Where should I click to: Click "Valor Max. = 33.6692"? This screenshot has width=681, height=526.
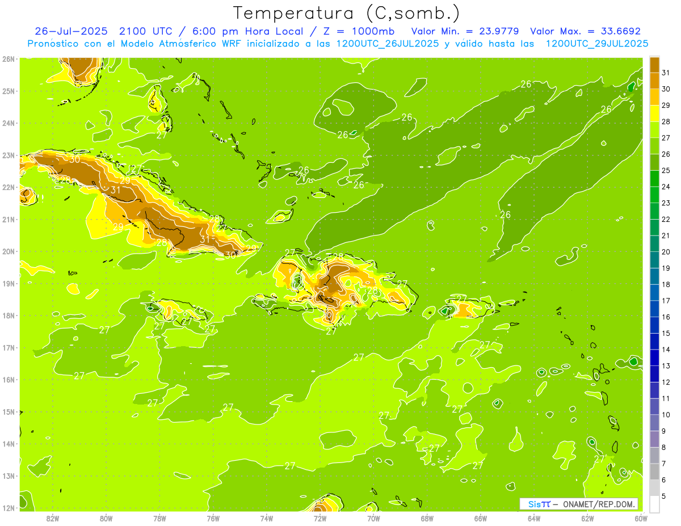[585, 31]
